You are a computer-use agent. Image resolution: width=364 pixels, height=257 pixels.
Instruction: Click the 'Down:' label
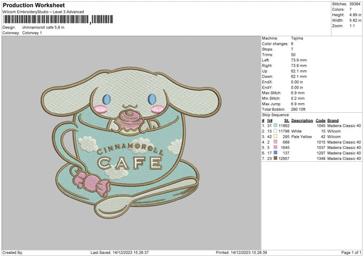(267, 76)
